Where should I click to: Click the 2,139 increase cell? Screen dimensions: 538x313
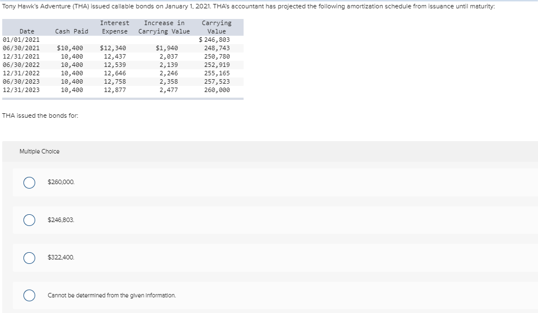point(169,65)
